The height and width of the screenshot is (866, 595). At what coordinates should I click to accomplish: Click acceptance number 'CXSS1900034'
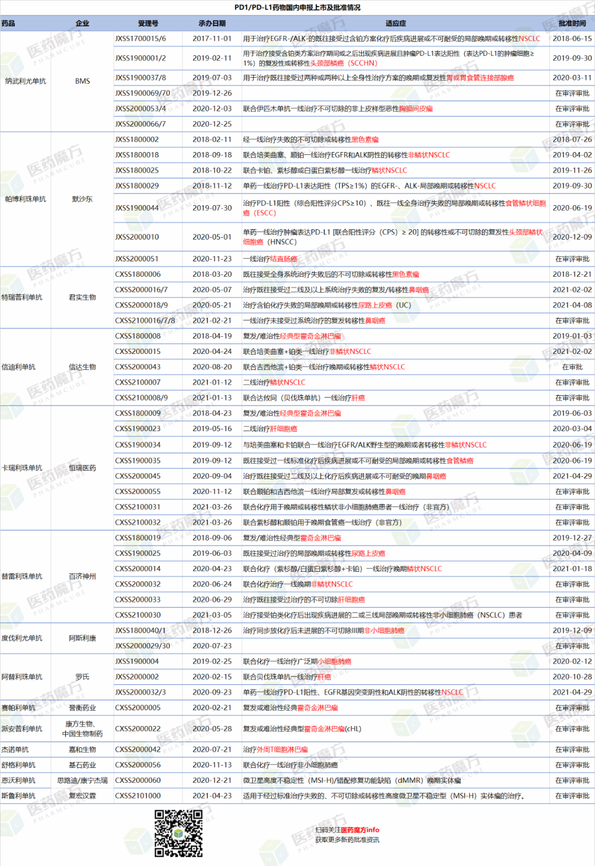click(x=138, y=444)
